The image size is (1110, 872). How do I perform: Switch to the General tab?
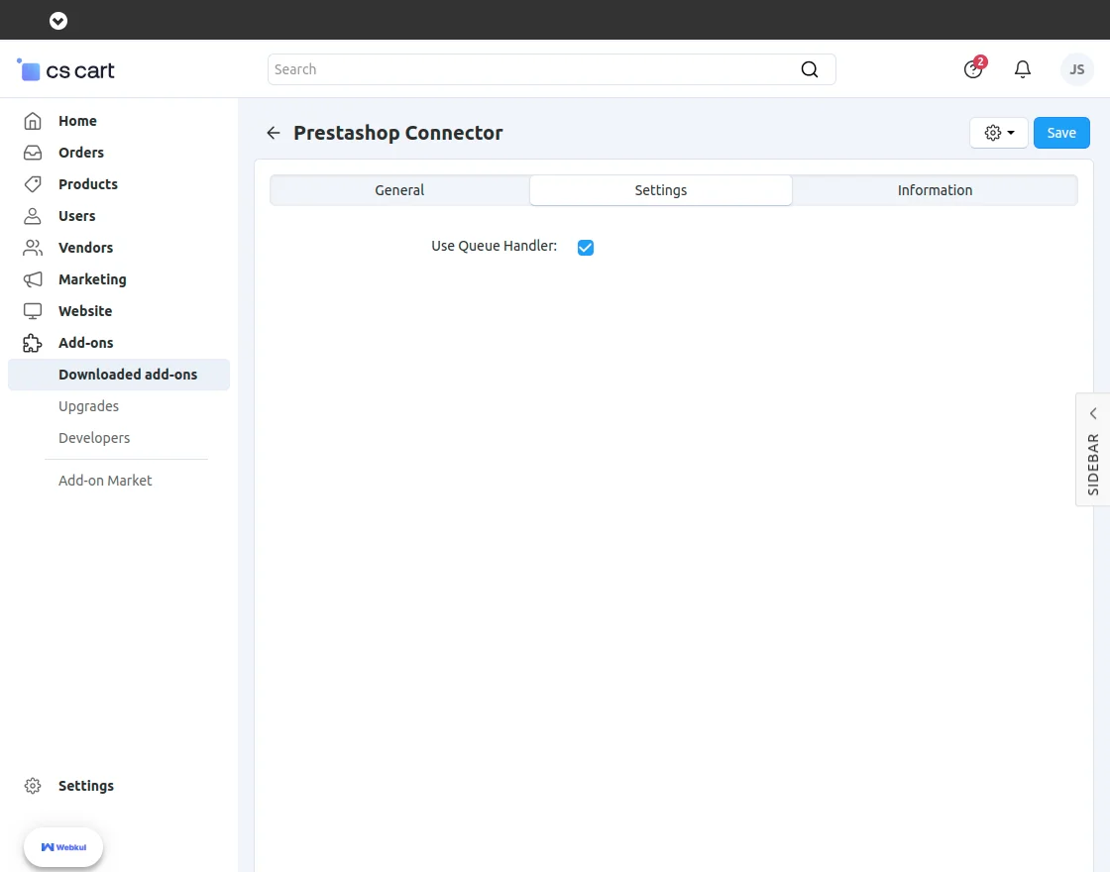tap(399, 189)
